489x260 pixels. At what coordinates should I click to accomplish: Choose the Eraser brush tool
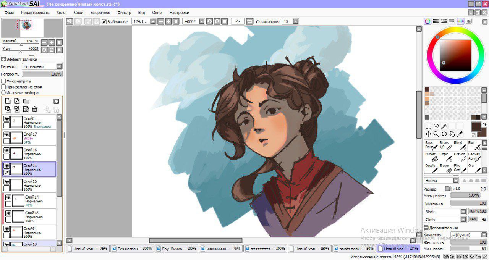(445, 168)
